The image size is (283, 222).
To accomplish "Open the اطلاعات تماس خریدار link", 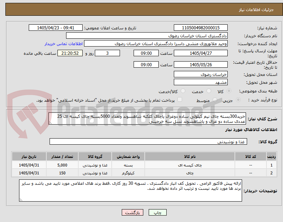I will coord(64,44).
